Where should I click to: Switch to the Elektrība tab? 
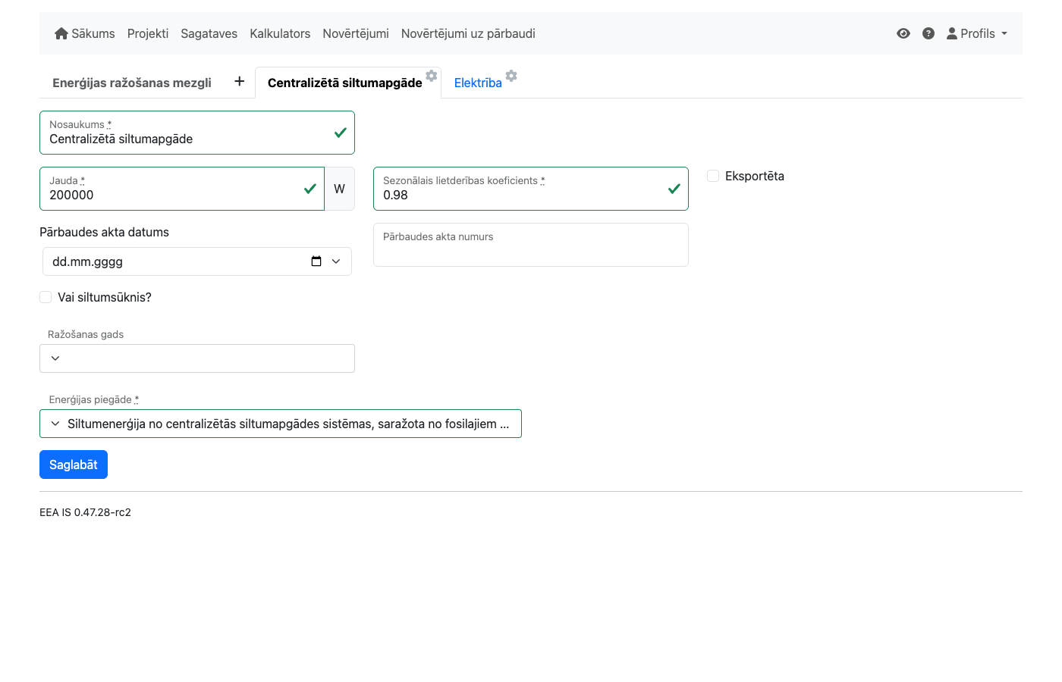478,83
